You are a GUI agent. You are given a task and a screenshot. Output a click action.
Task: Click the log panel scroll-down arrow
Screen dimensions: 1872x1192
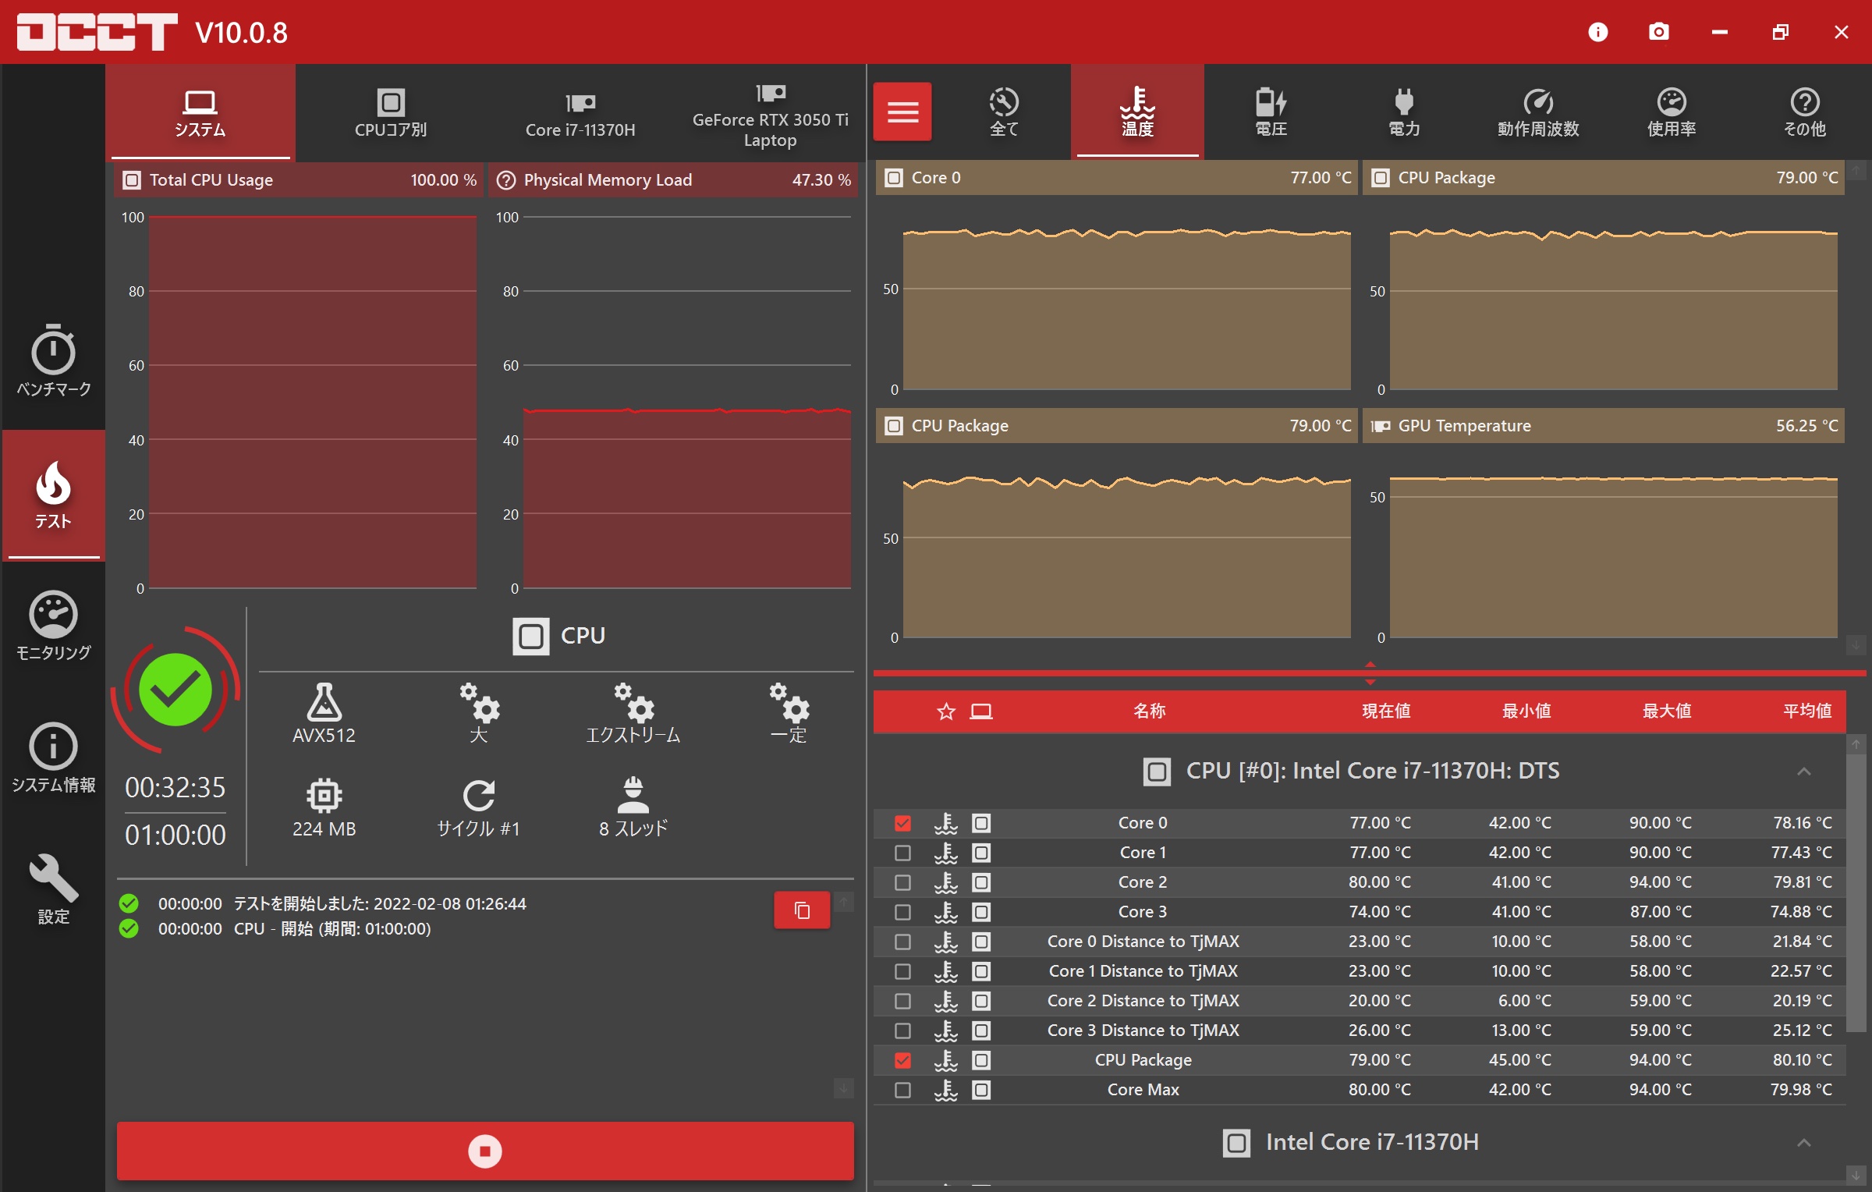pos(843,1087)
